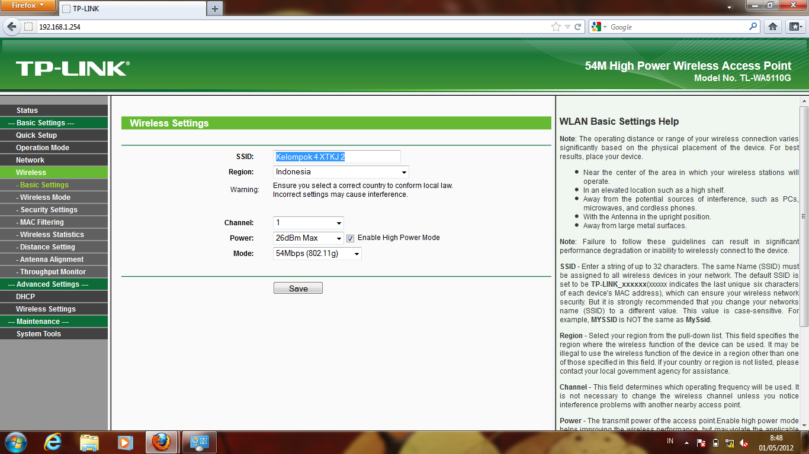The width and height of the screenshot is (809, 454).
Task: Launch Internet Explorer from taskbar
Action: click(x=53, y=442)
